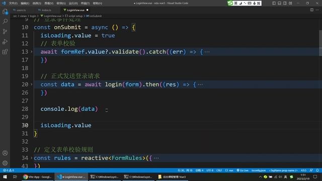Unfold the ellipsis after then((res) => {

pos(200,84)
